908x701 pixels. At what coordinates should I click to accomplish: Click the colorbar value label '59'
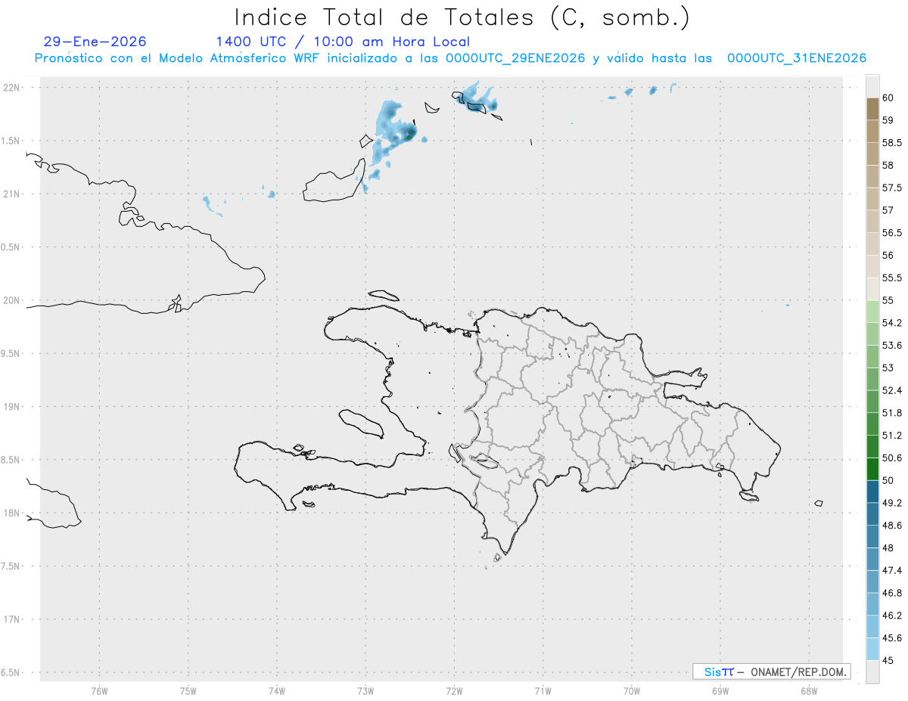click(888, 120)
